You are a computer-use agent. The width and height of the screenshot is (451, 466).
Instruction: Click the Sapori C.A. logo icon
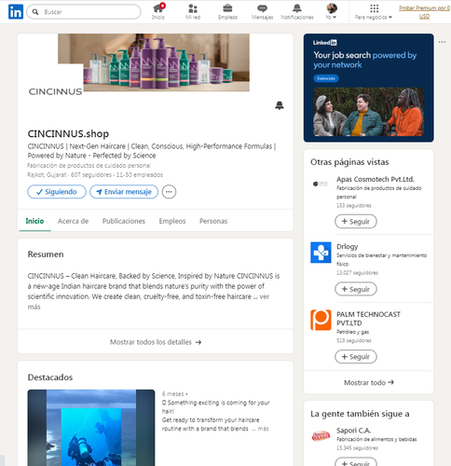[x=321, y=436]
